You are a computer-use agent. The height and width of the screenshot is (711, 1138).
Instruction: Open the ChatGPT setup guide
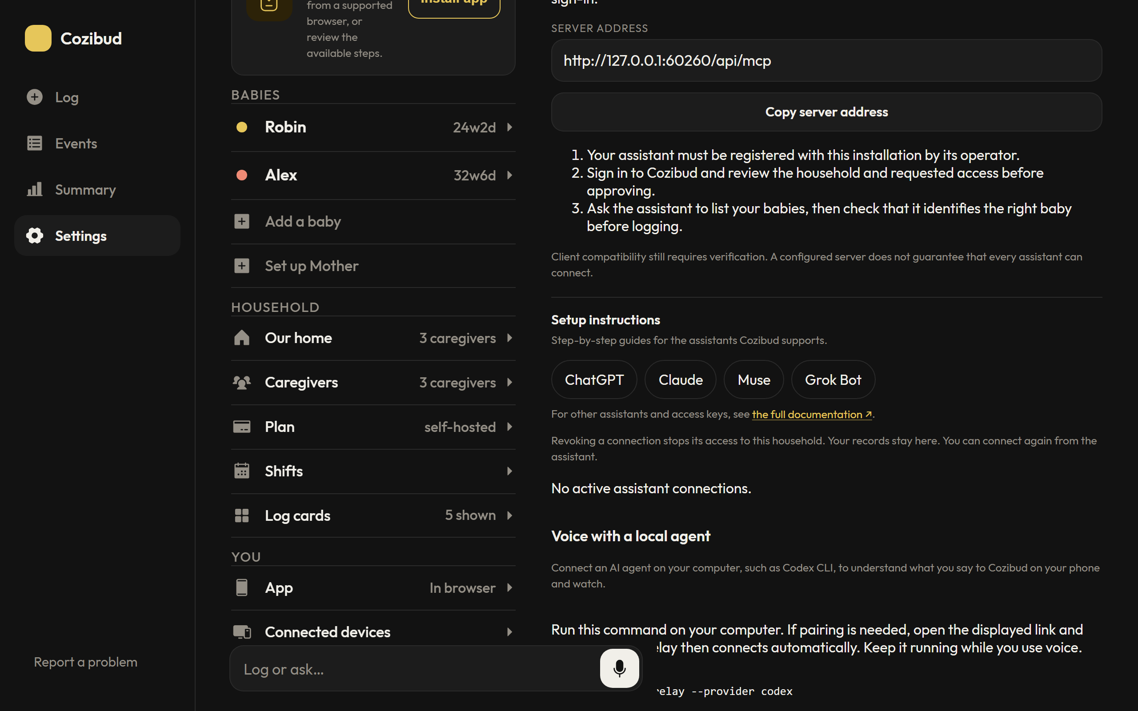(x=594, y=379)
